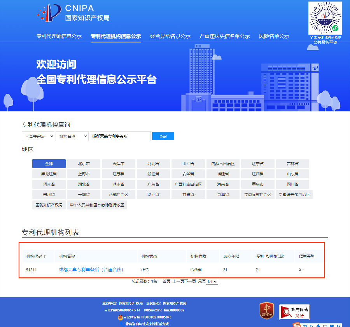350x327 pixels.
Task: Pick the 海南省 region
Action: click(223, 184)
